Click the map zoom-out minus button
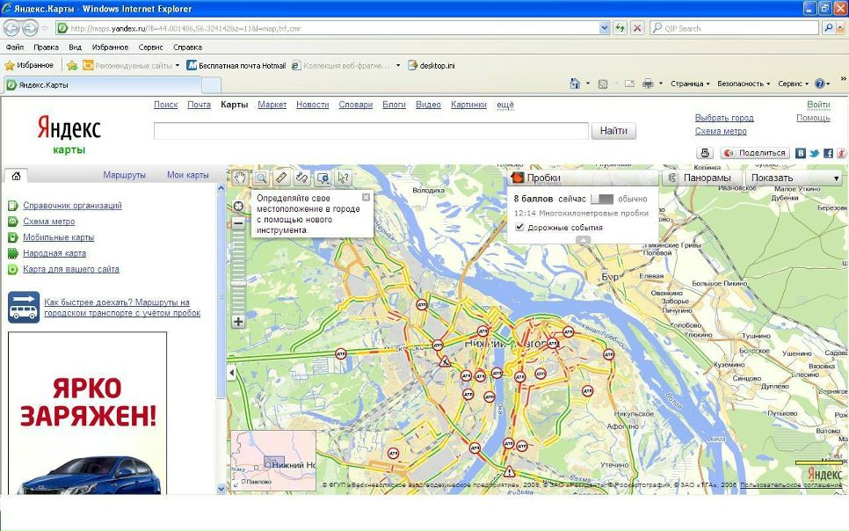This screenshot has width=849, height=531. click(x=238, y=224)
